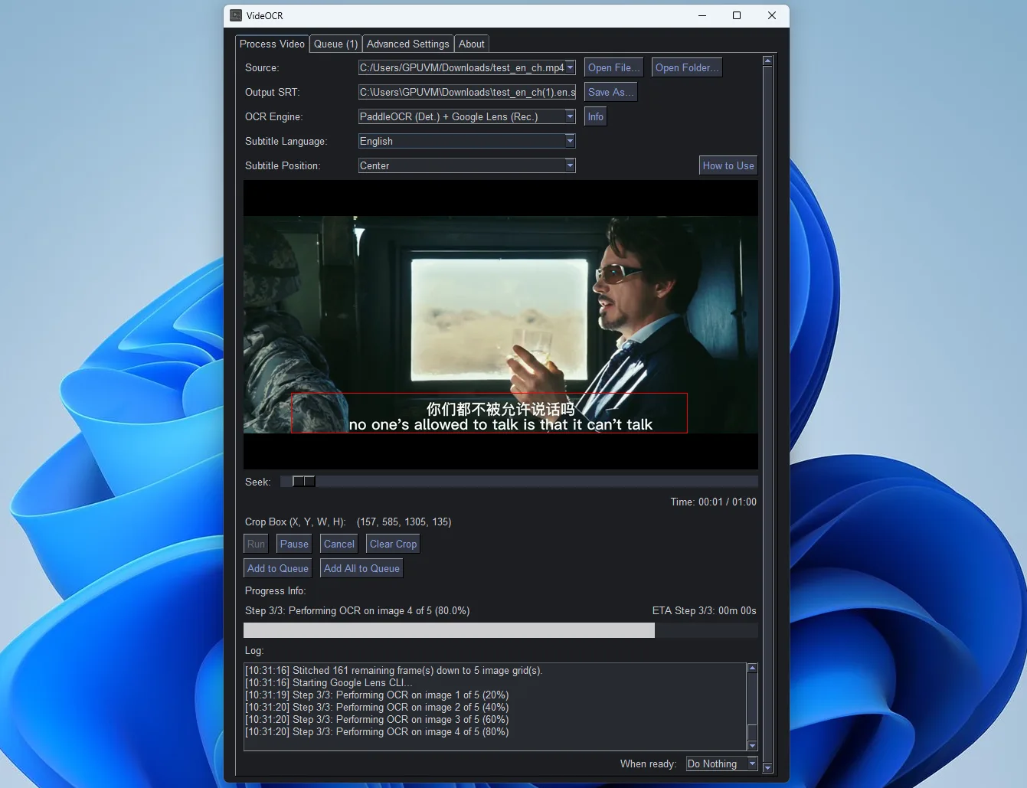
Task: Click the log scrollbar up arrow
Action: [752, 669]
